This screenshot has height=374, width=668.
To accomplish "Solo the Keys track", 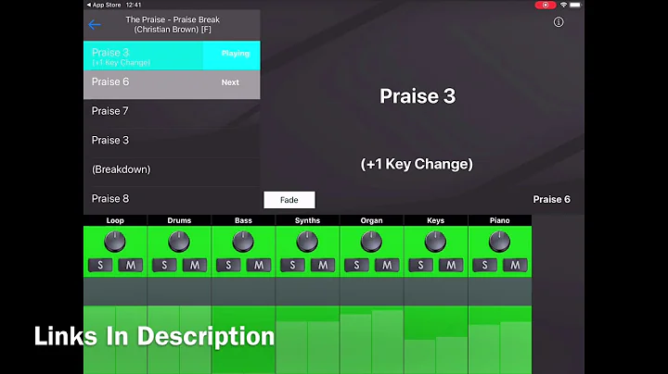I will pos(421,265).
